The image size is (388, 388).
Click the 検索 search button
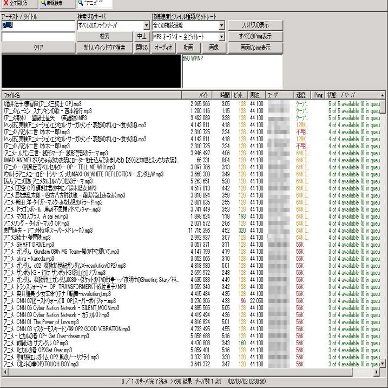pyautogui.click(x=104, y=36)
